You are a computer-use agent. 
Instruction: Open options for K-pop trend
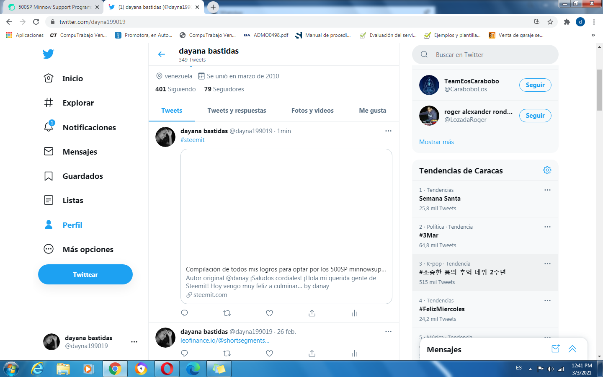click(547, 264)
